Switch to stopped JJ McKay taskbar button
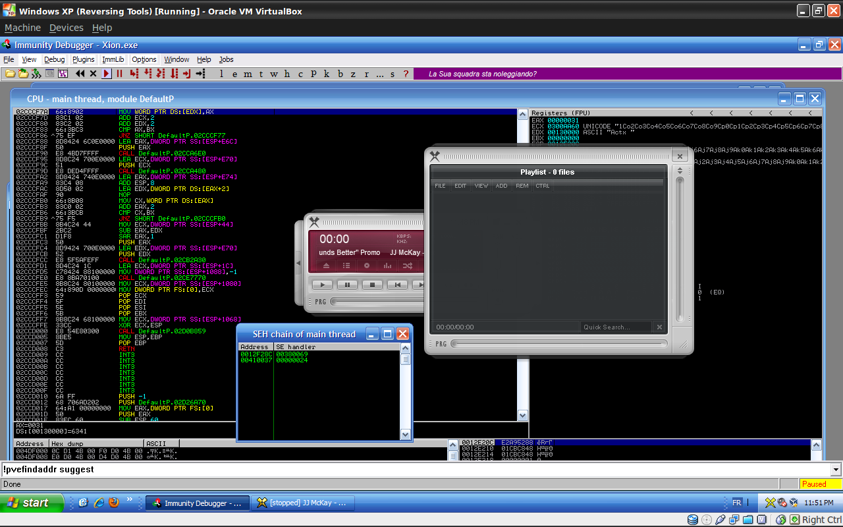Viewport: 843px width, 527px height. click(x=303, y=503)
